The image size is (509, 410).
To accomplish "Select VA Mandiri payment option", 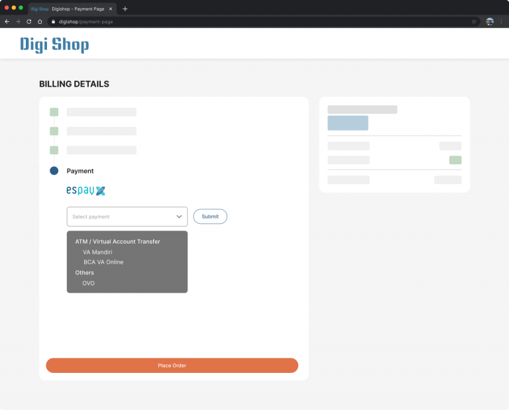I will click(x=97, y=252).
